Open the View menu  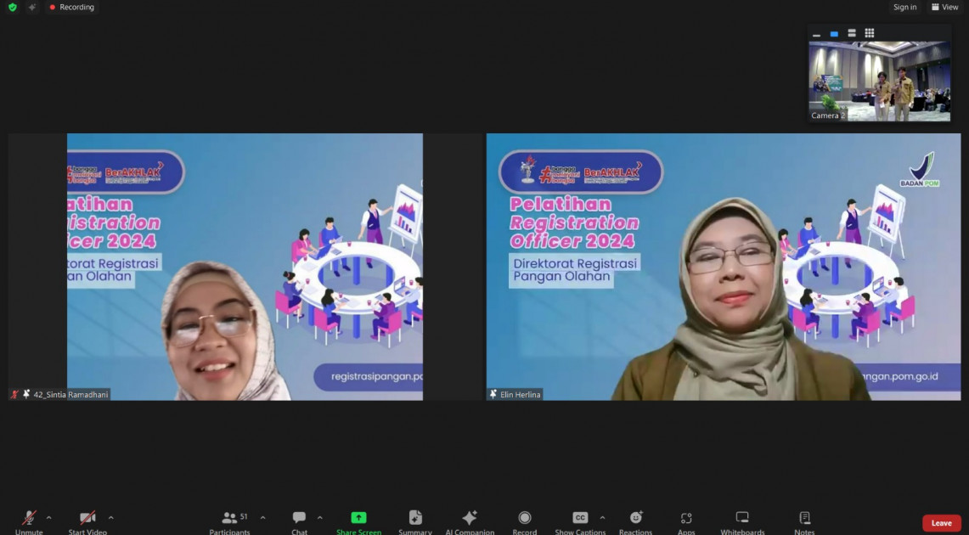[x=944, y=7]
